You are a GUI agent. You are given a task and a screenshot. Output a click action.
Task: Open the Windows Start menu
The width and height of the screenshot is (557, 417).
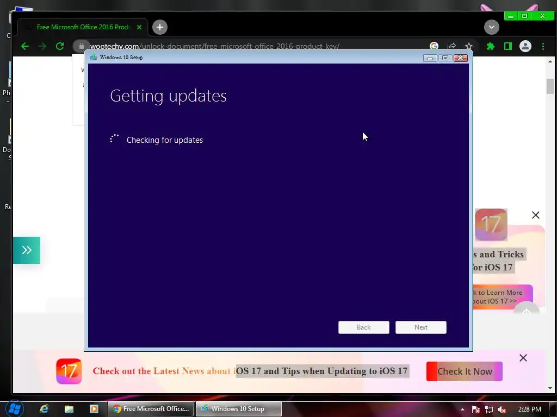pos(14,408)
